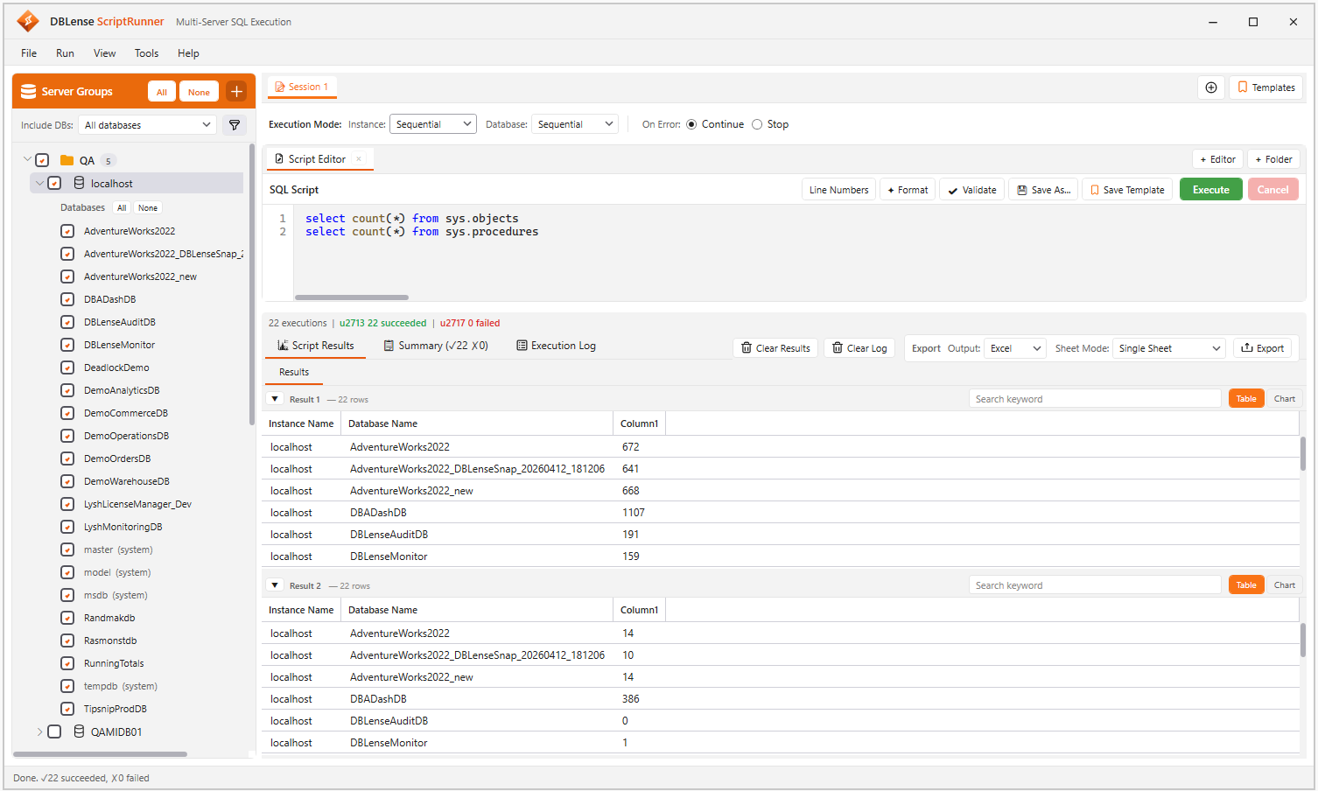Open the database filter funnel icon
1318x791 pixels.
(235, 125)
